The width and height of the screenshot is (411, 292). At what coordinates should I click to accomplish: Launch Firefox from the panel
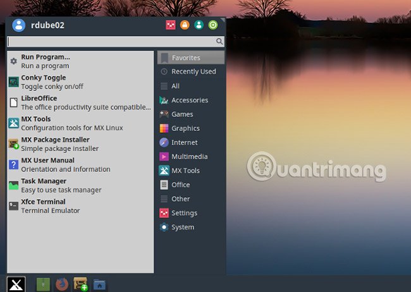62,284
